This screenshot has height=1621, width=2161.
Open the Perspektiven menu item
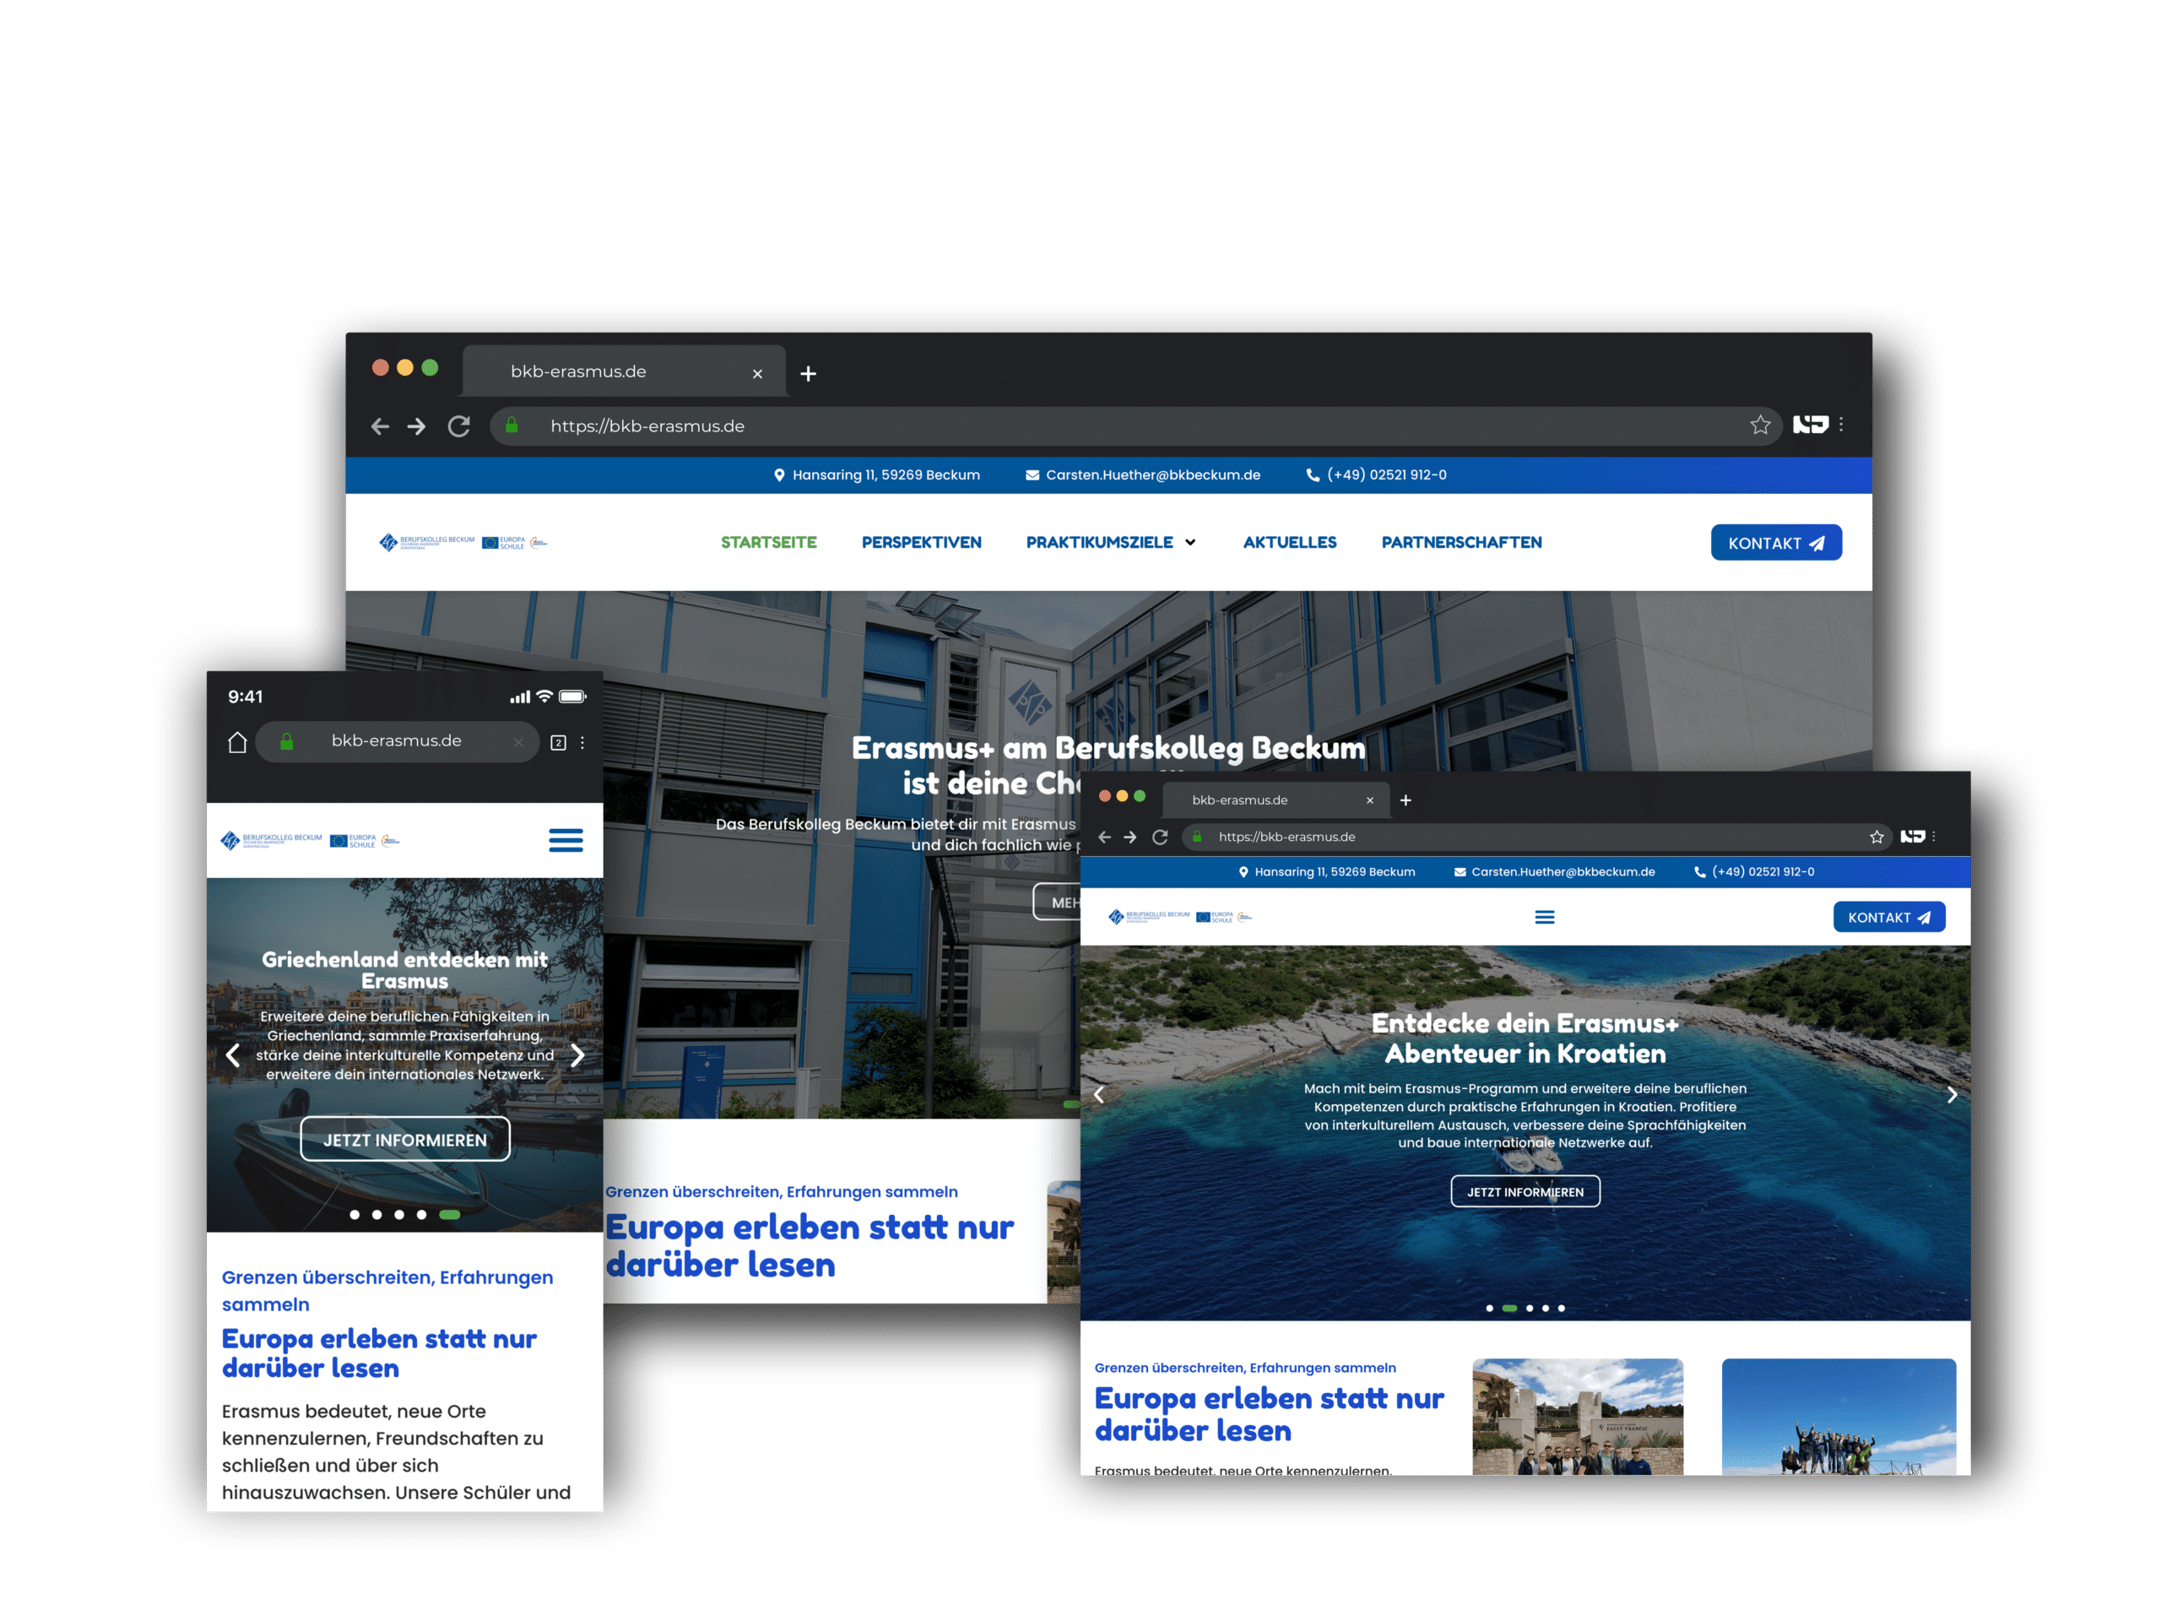coord(921,542)
